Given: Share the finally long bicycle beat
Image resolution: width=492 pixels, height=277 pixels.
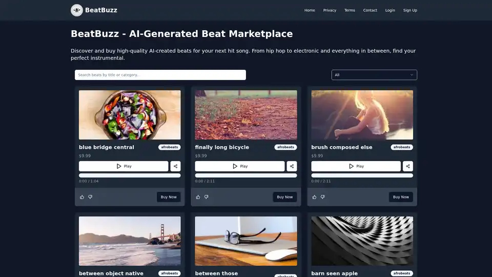Looking at the screenshot, I should 292,166.
